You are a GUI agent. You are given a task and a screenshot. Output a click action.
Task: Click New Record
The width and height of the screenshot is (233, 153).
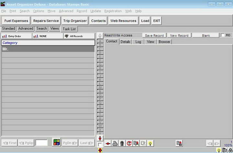179,36
